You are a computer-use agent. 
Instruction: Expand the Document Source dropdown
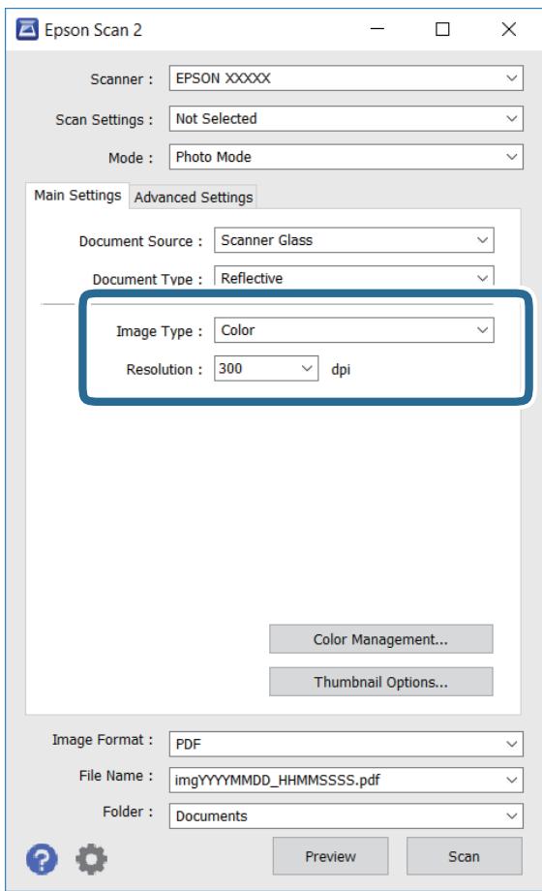click(354, 240)
